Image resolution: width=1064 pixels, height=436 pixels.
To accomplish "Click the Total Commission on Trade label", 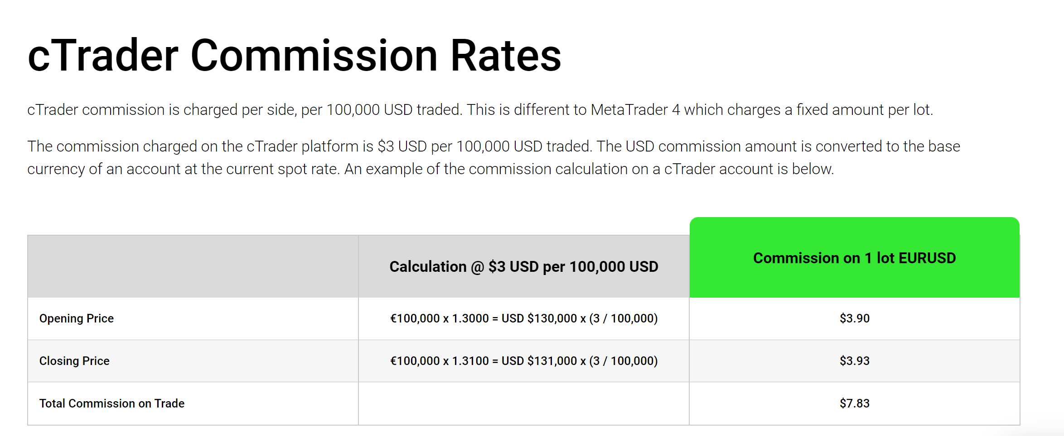I will 112,403.
